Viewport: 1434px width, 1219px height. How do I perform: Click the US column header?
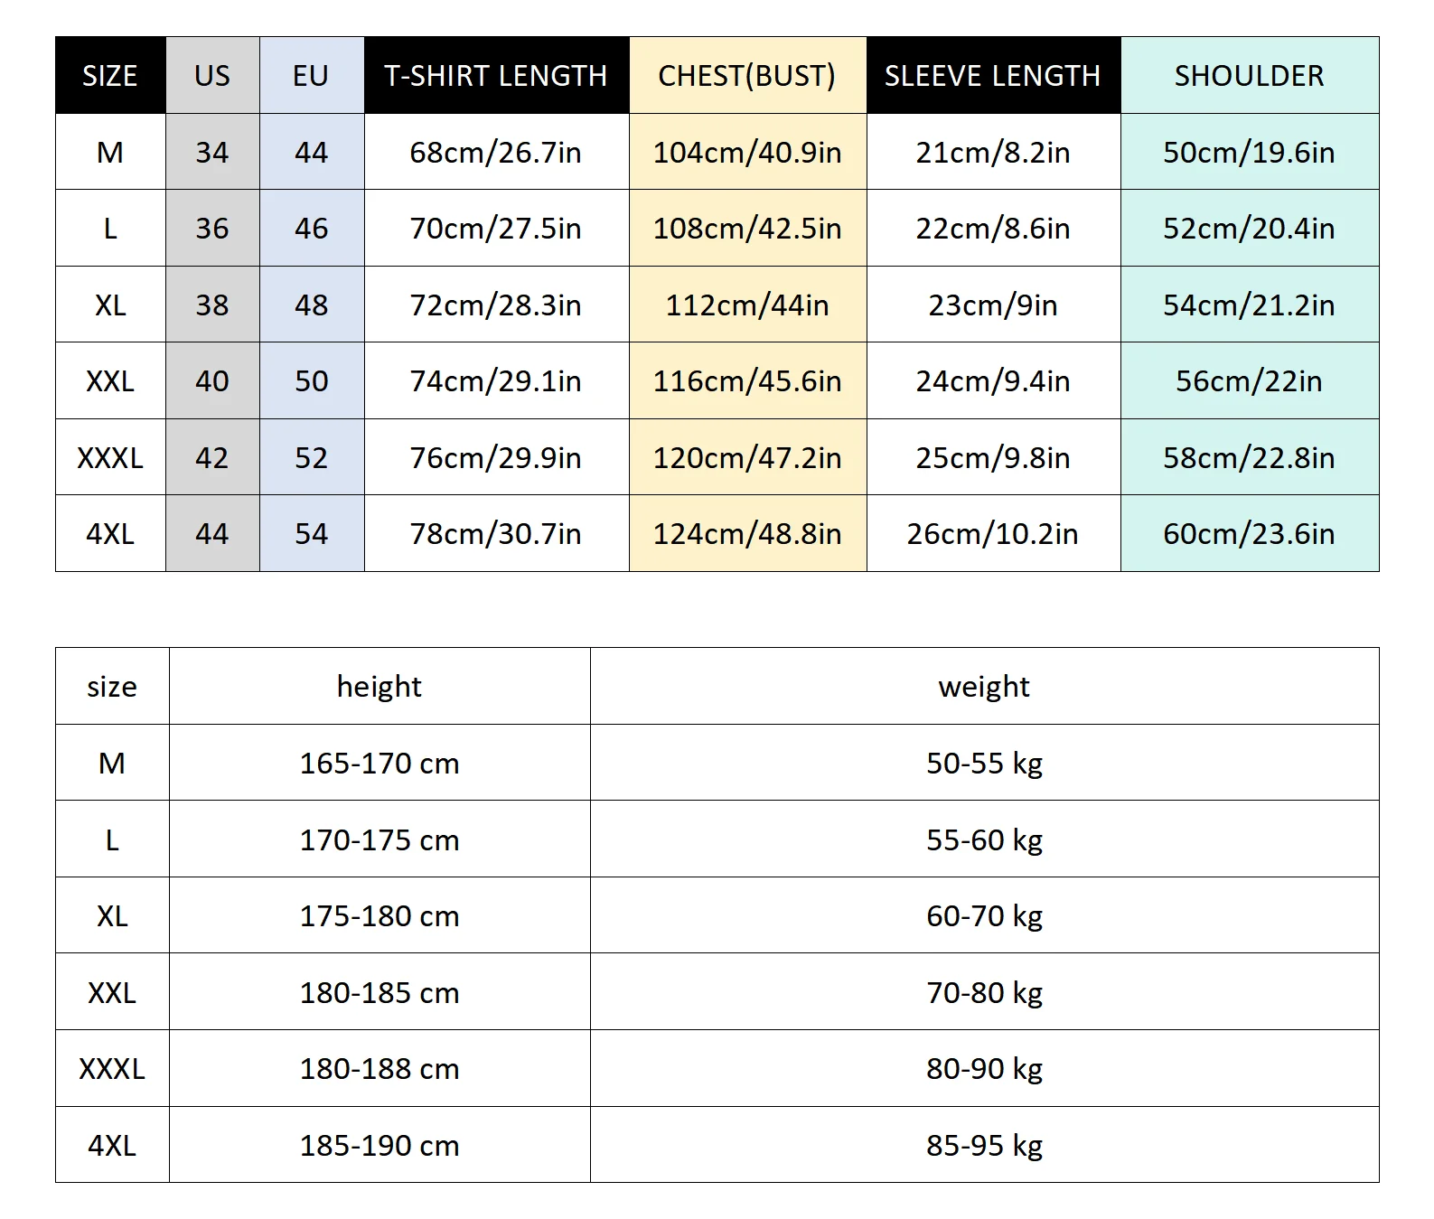pos(212,76)
